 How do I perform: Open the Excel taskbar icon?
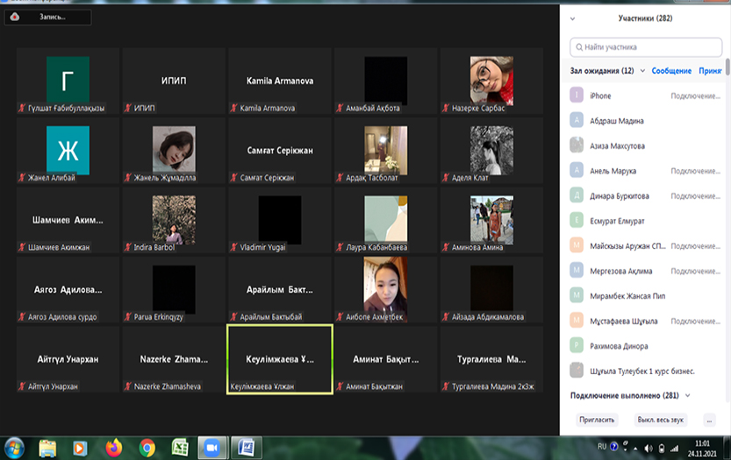179,447
